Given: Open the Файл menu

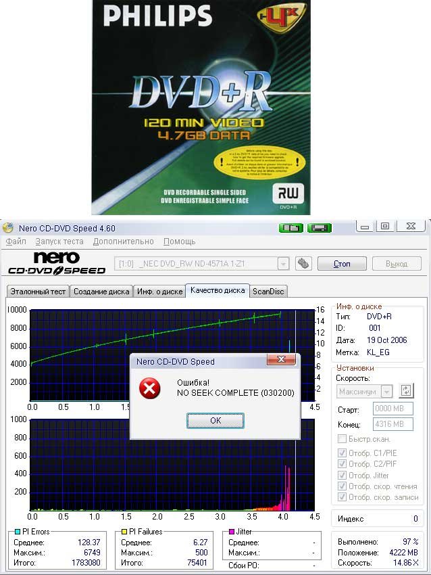Looking at the screenshot, I should 16,241.
